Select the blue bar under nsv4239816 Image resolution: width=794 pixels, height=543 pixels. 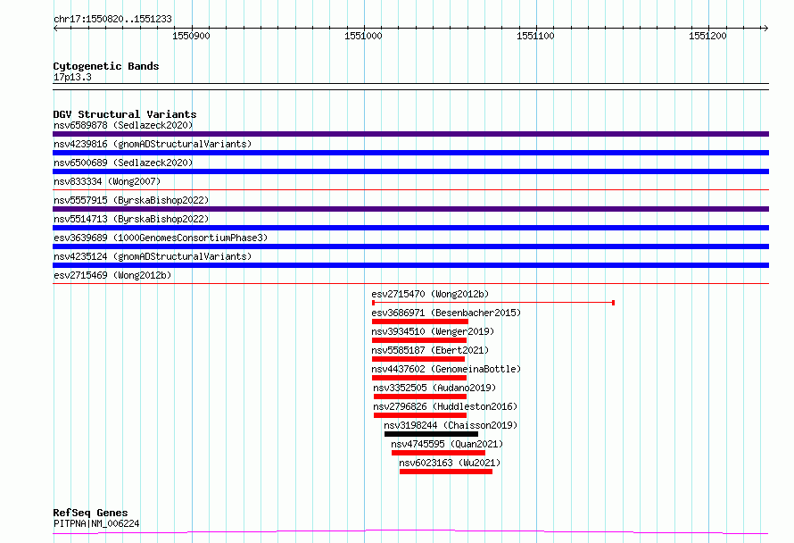click(x=410, y=153)
